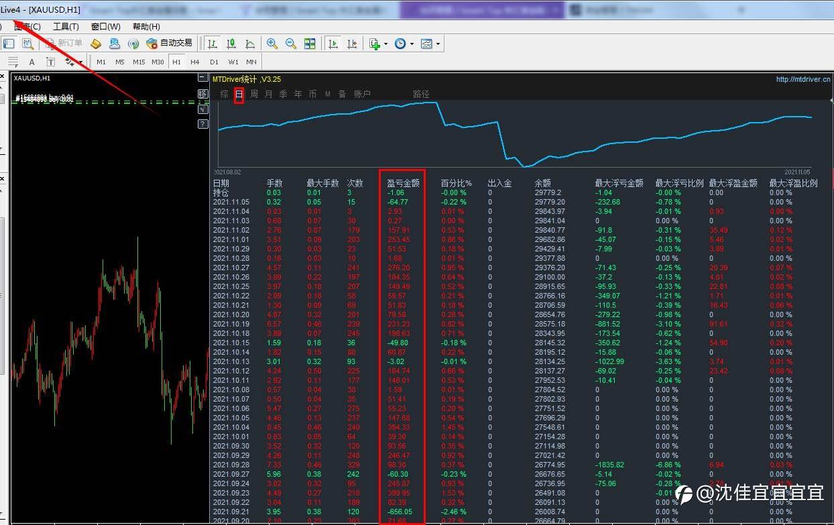The width and height of the screenshot is (834, 525).
Task: Zoom out on the chart
Action: [x=291, y=44]
